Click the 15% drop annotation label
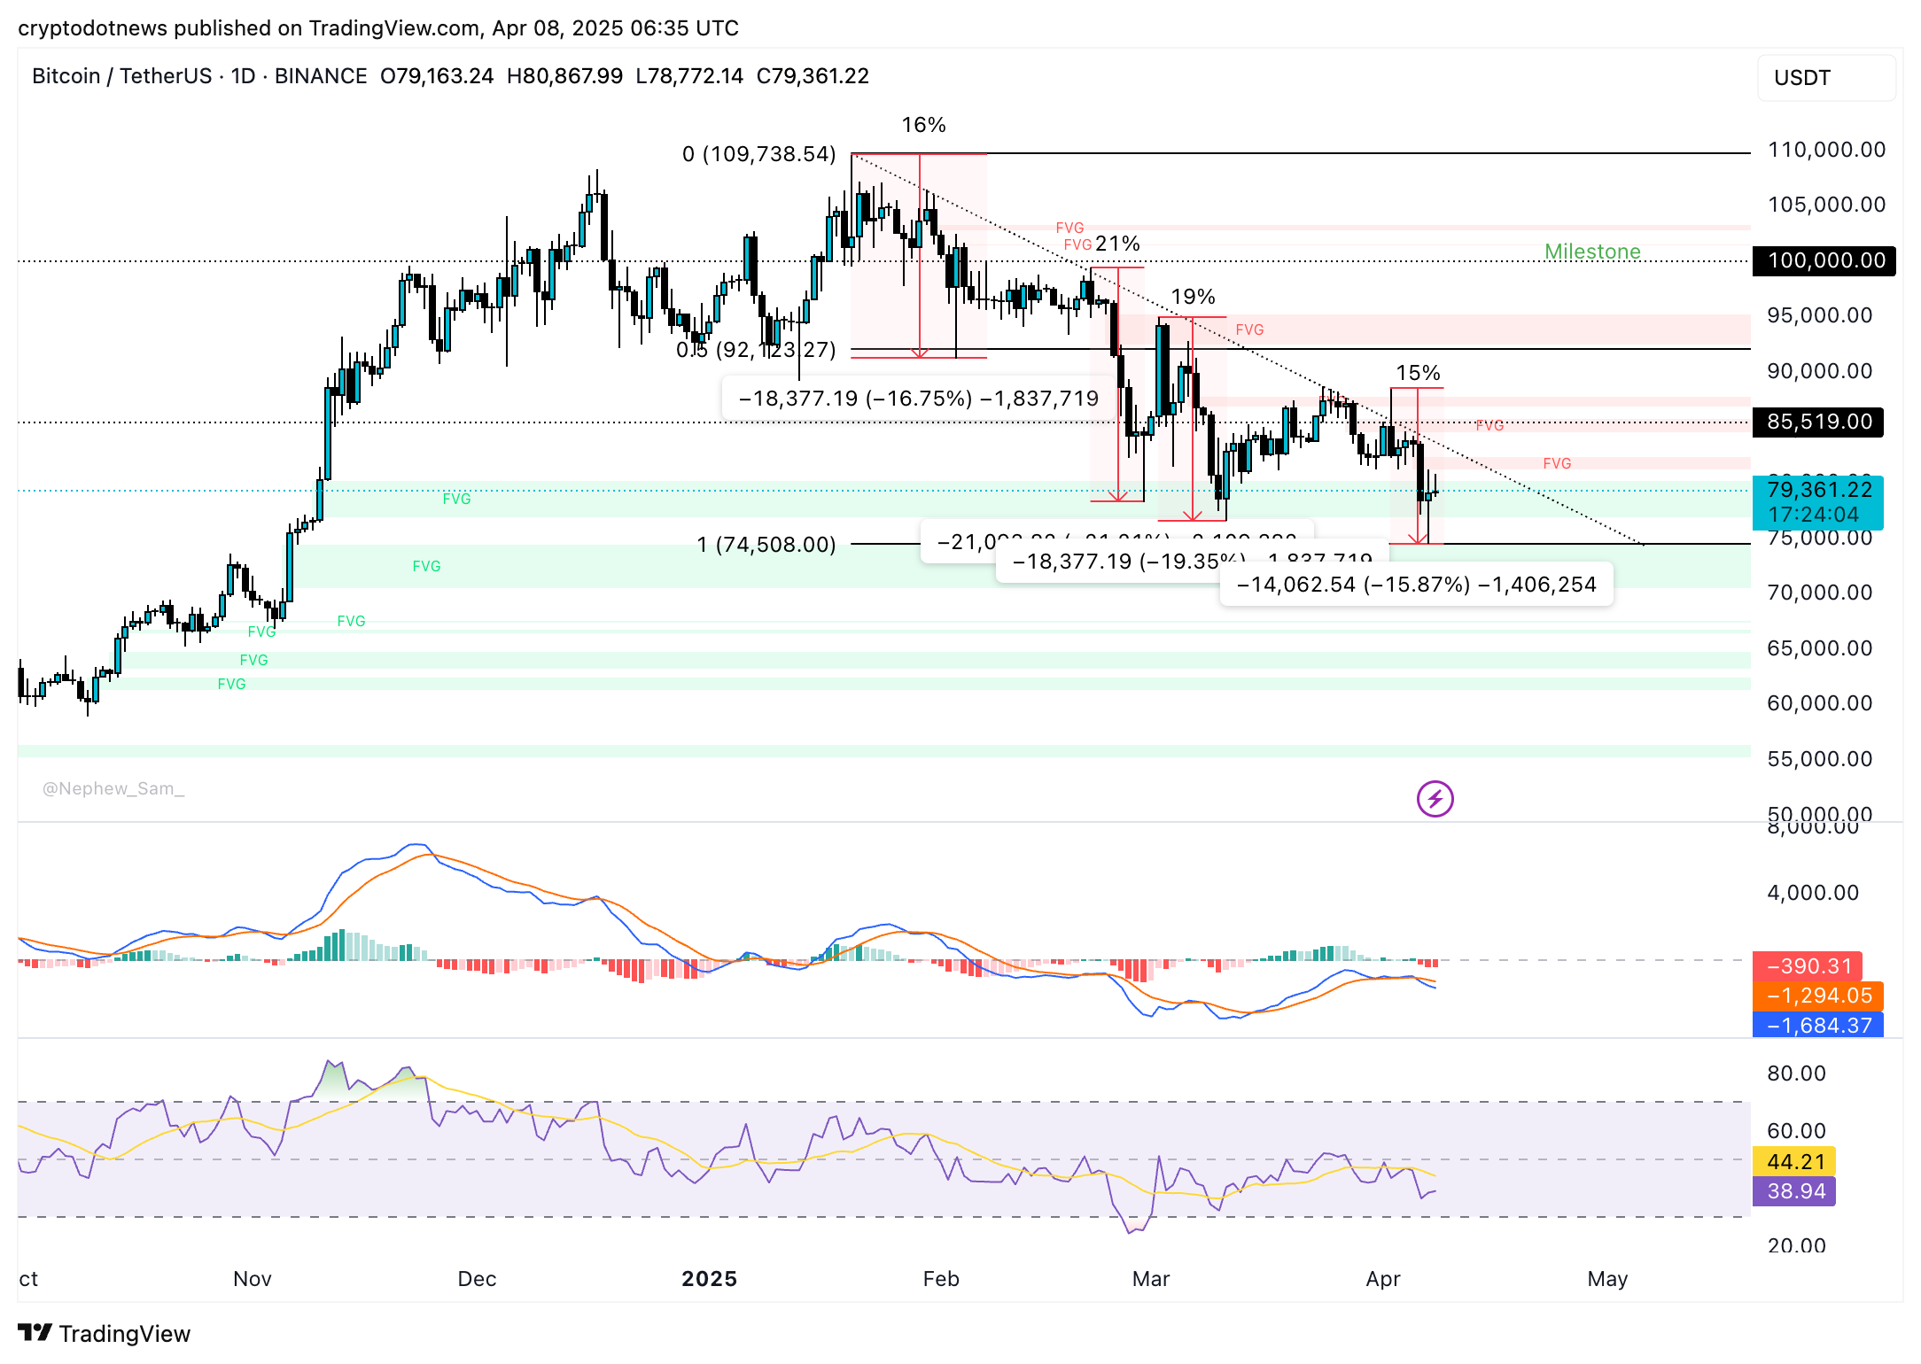The height and width of the screenshot is (1364, 1921). pyautogui.click(x=1418, y=373)
